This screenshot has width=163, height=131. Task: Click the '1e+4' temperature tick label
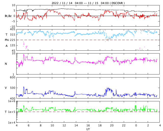(12, 123)
